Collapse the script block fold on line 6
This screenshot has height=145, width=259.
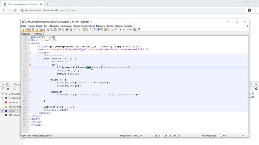click(30, 52)
